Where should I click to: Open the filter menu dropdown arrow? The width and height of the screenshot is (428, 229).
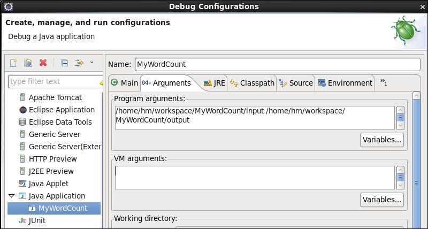tap(91, 63)
